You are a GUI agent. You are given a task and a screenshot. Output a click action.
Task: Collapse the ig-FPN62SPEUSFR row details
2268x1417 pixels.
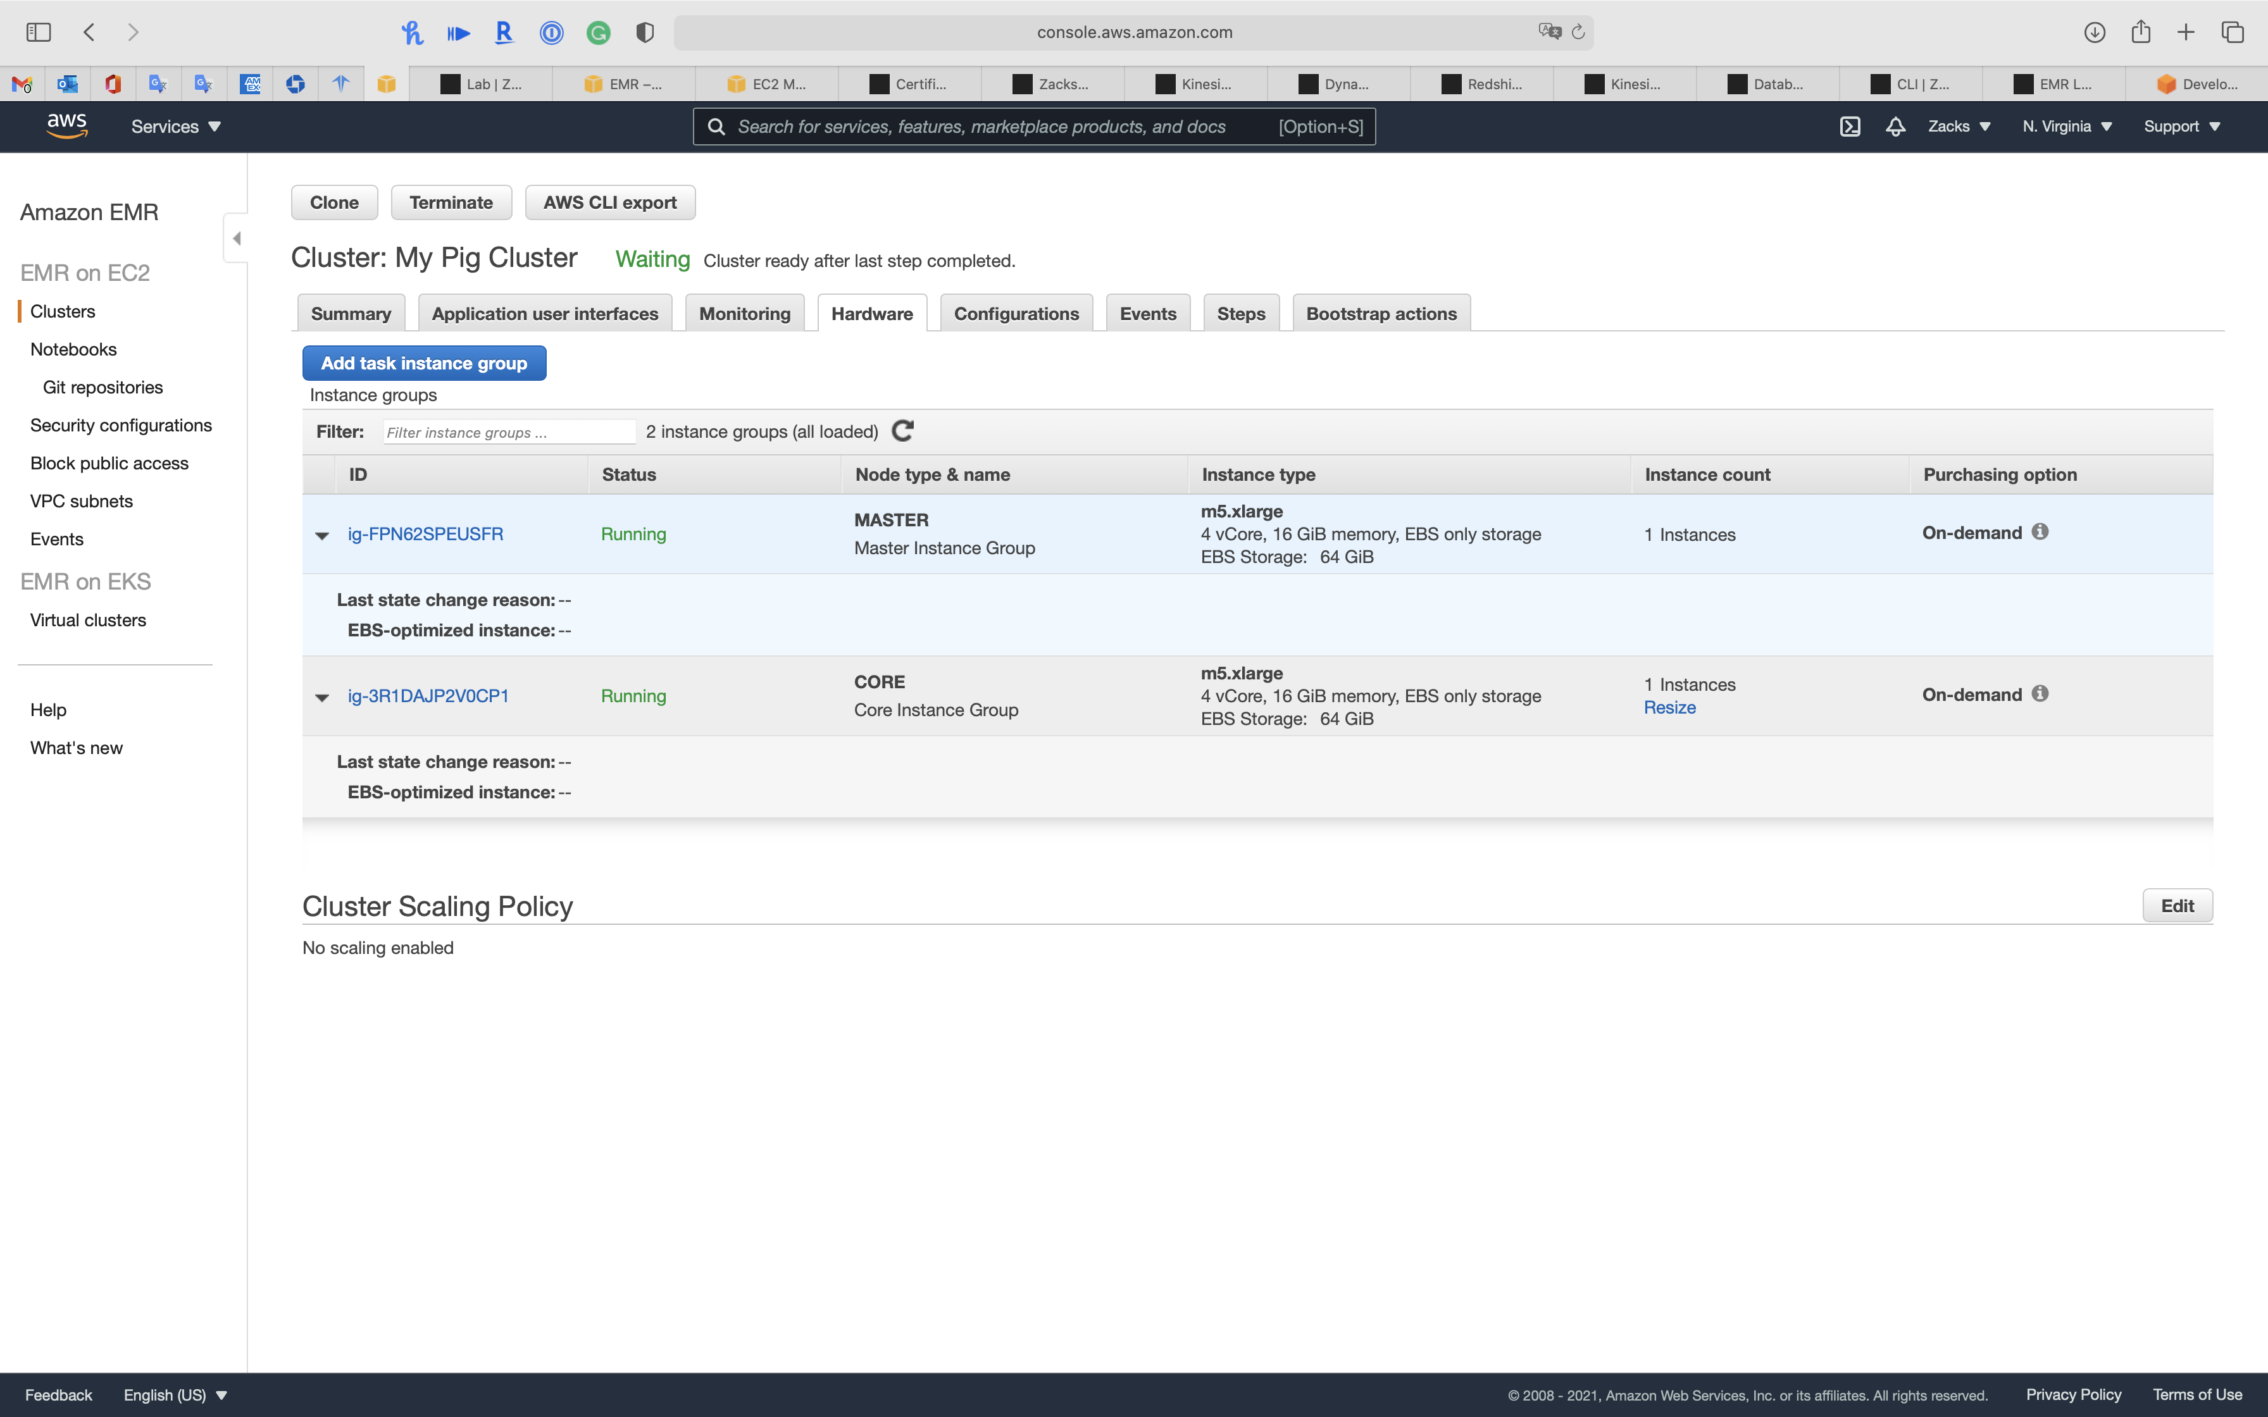[x=322, y=535]
